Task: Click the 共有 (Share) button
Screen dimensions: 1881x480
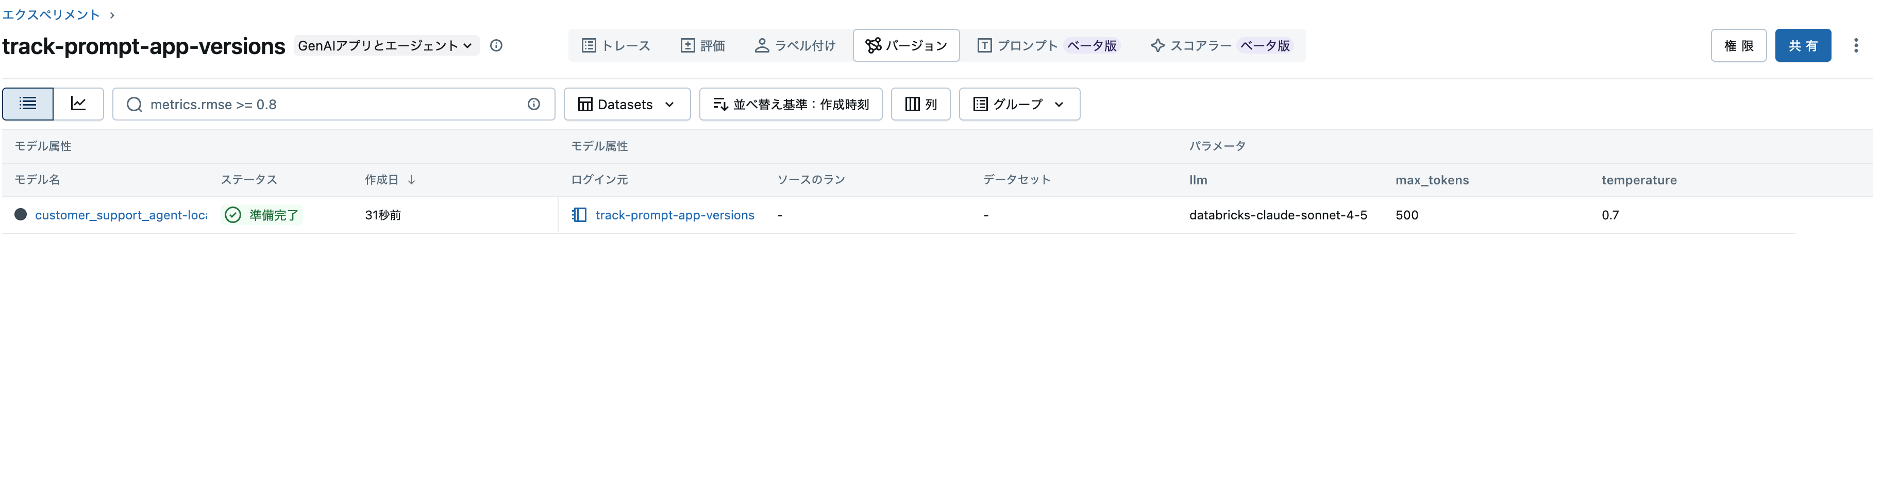Action: (x=1803, y=45)
